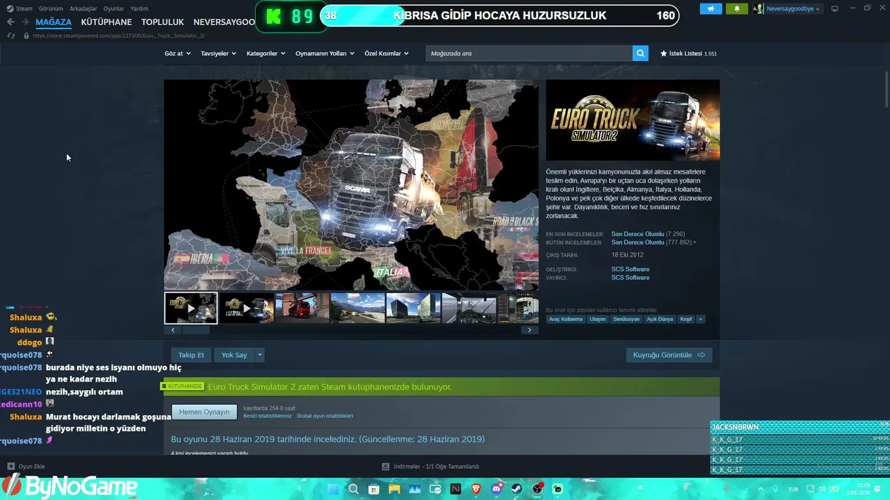890x500 pixels.
Task: Select the Keşif tag
Action: point(686,319)
